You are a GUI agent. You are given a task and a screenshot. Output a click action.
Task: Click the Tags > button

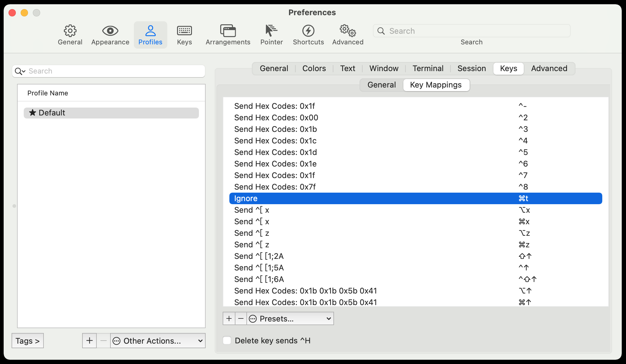coord(28,341)
